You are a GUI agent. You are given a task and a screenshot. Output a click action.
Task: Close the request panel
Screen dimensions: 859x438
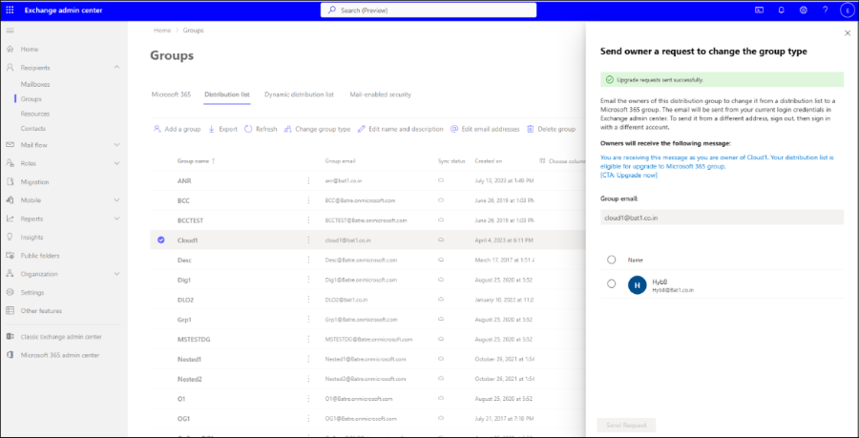848,33
